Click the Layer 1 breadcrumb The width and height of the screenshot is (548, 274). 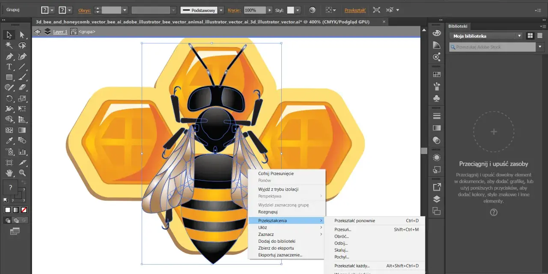(60, 32)
